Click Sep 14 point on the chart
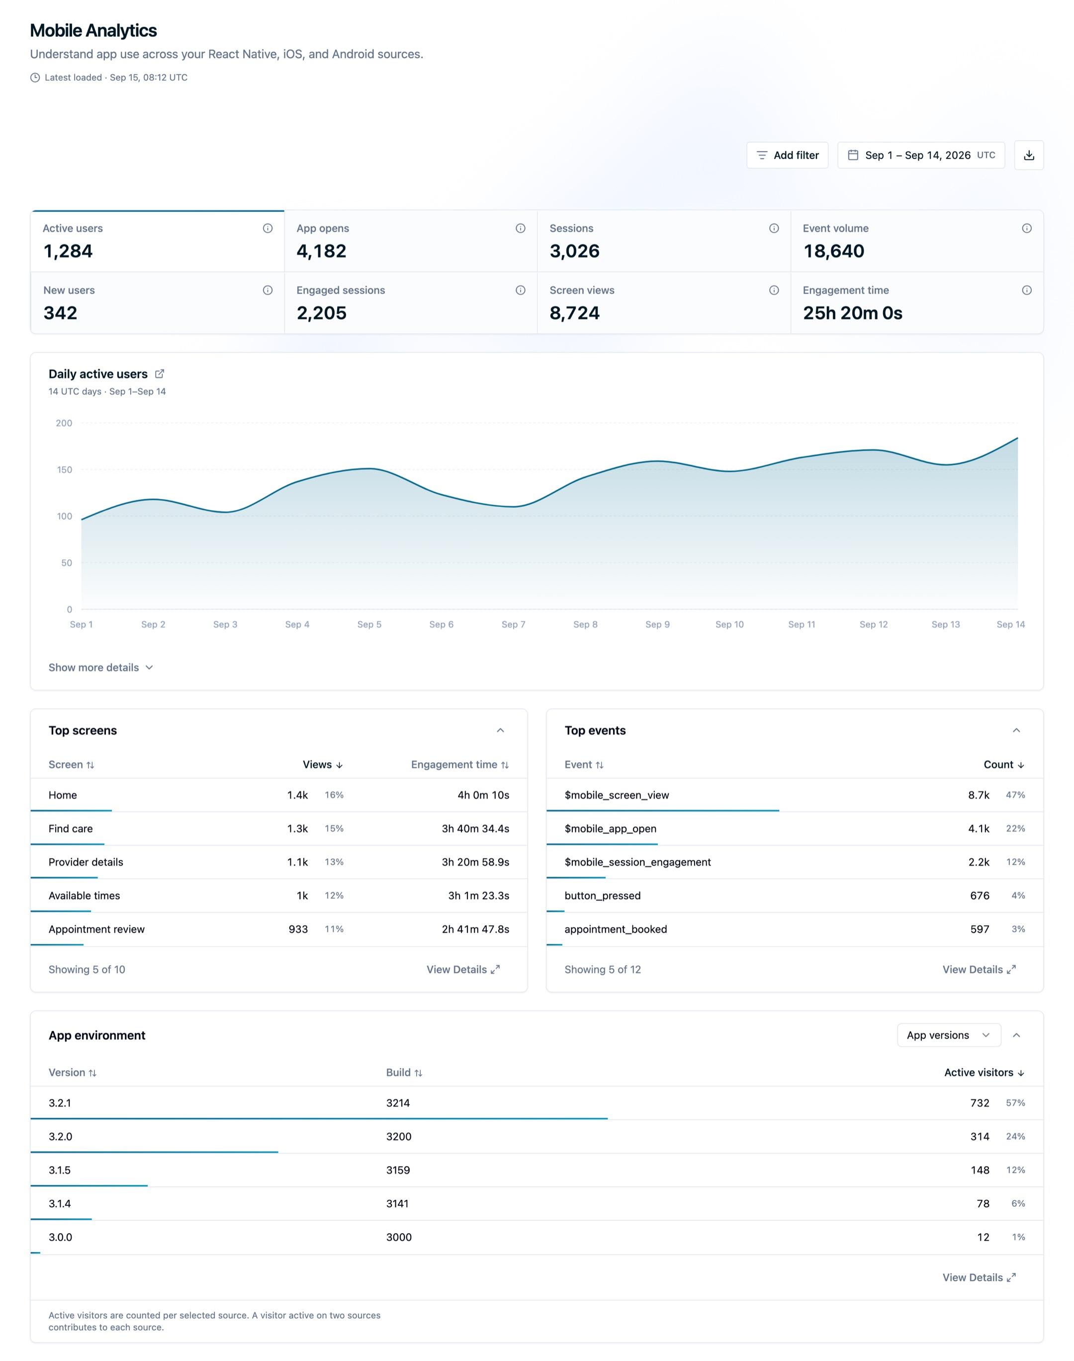 (1017, 438)
